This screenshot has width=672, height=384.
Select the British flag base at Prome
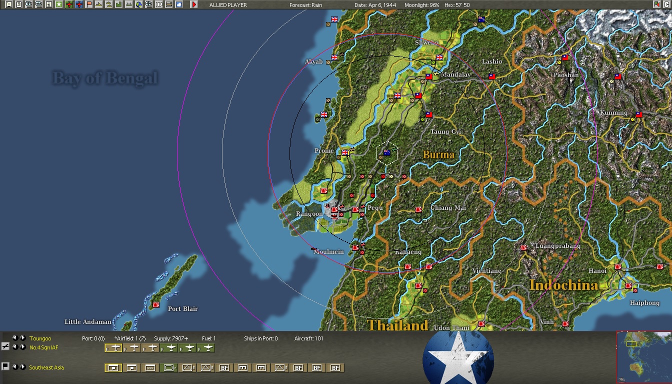point(345,153)
